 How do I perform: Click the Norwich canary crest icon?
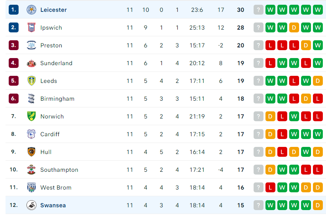click(x=31, y=116)
